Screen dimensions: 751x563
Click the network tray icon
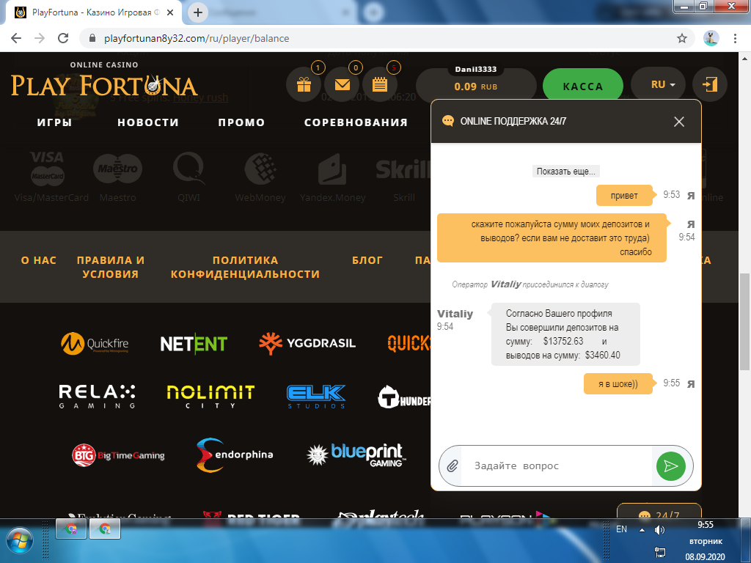pyautogui.click(x=659, y=552)
